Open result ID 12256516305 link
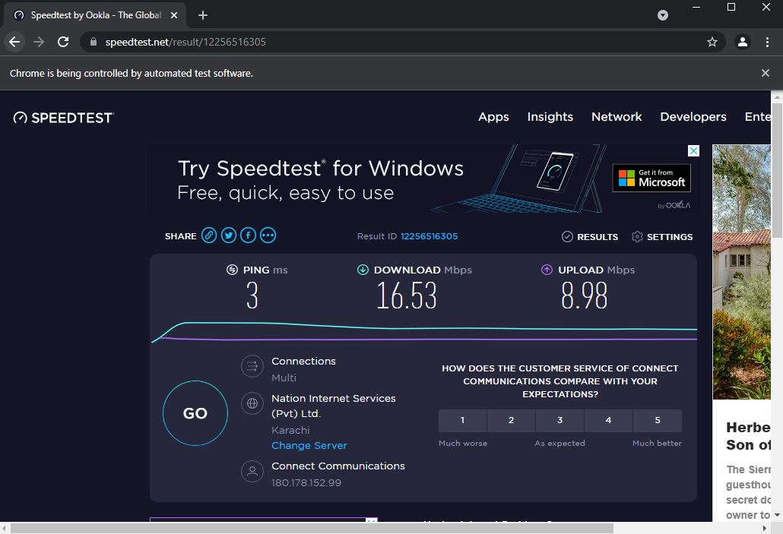This screenshot has width=783, height=534. pyautogui.click(x=429, y=236)
